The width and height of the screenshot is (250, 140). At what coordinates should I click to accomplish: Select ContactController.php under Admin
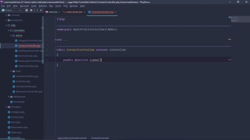[x=29, y=46]
